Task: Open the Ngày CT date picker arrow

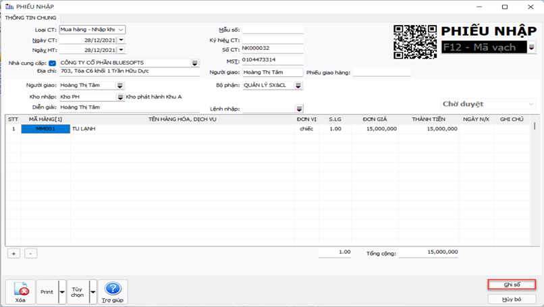Action: tap(121, 40)
